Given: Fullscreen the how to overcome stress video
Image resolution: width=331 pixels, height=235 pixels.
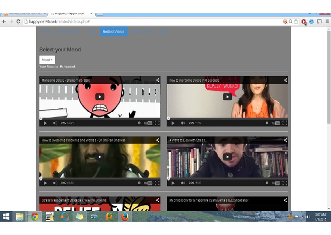Looking at the screenshot, I should click(285, 123).
